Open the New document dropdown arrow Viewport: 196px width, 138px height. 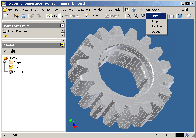click(x=12, y=16)
